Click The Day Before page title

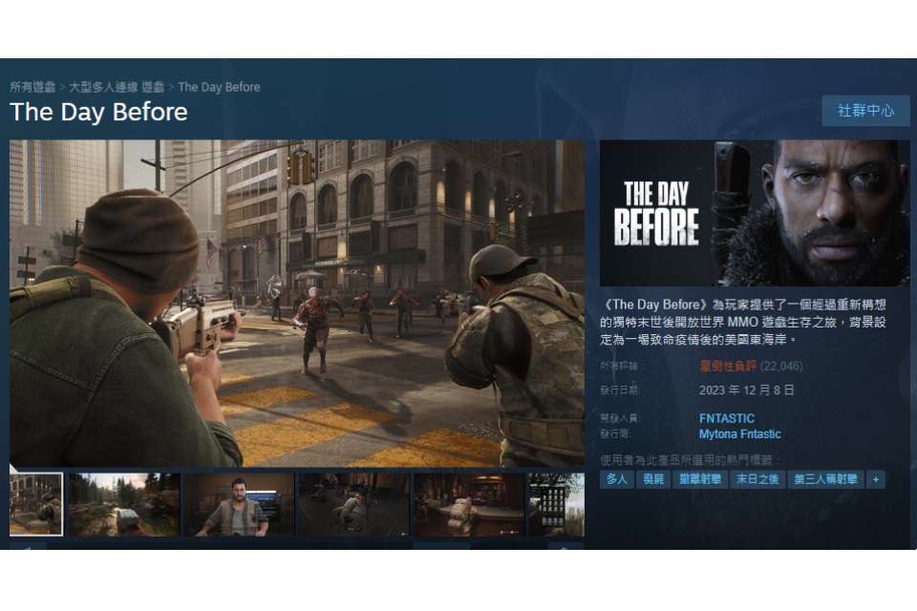click(98, 112)
